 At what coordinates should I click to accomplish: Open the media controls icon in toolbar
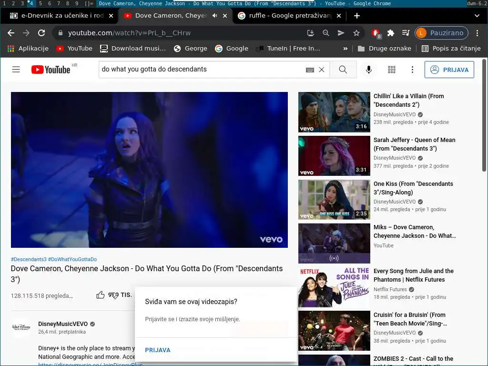[x=406, y=33]
